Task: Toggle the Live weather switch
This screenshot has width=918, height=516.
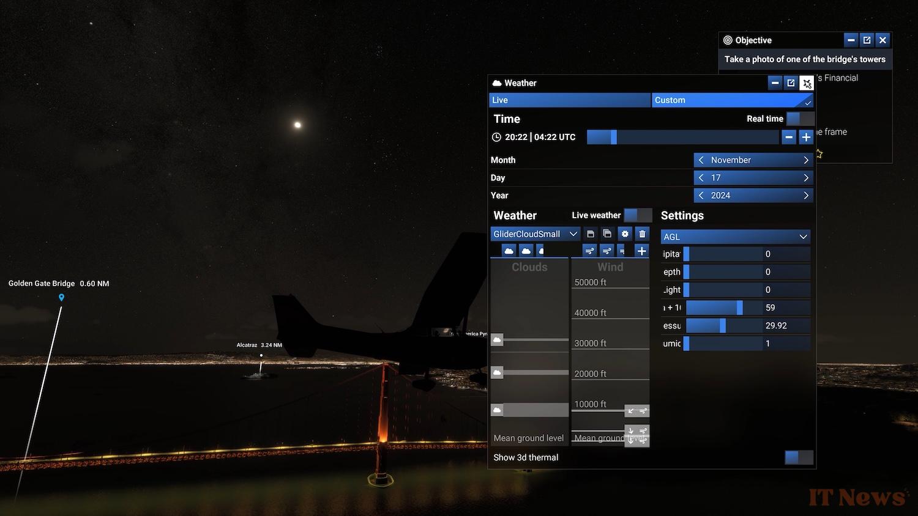Action: pos(638,215)
